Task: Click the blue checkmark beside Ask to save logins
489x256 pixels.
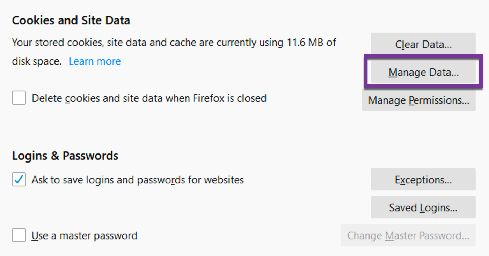Action: pyautogui.click(x=19, y=180)
